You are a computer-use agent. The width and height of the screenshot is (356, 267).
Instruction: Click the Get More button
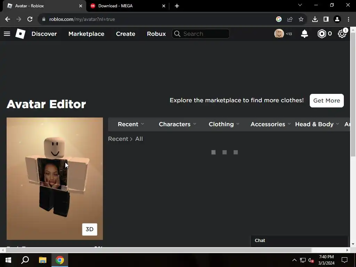click(327, 100)
